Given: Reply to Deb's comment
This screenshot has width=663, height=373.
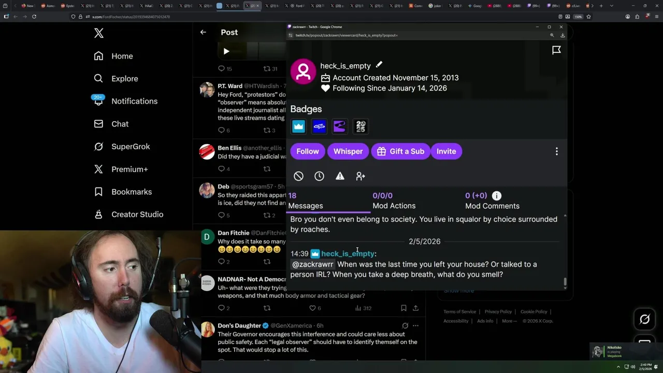Looking at the screenshot, I should (x=221, y=215).
